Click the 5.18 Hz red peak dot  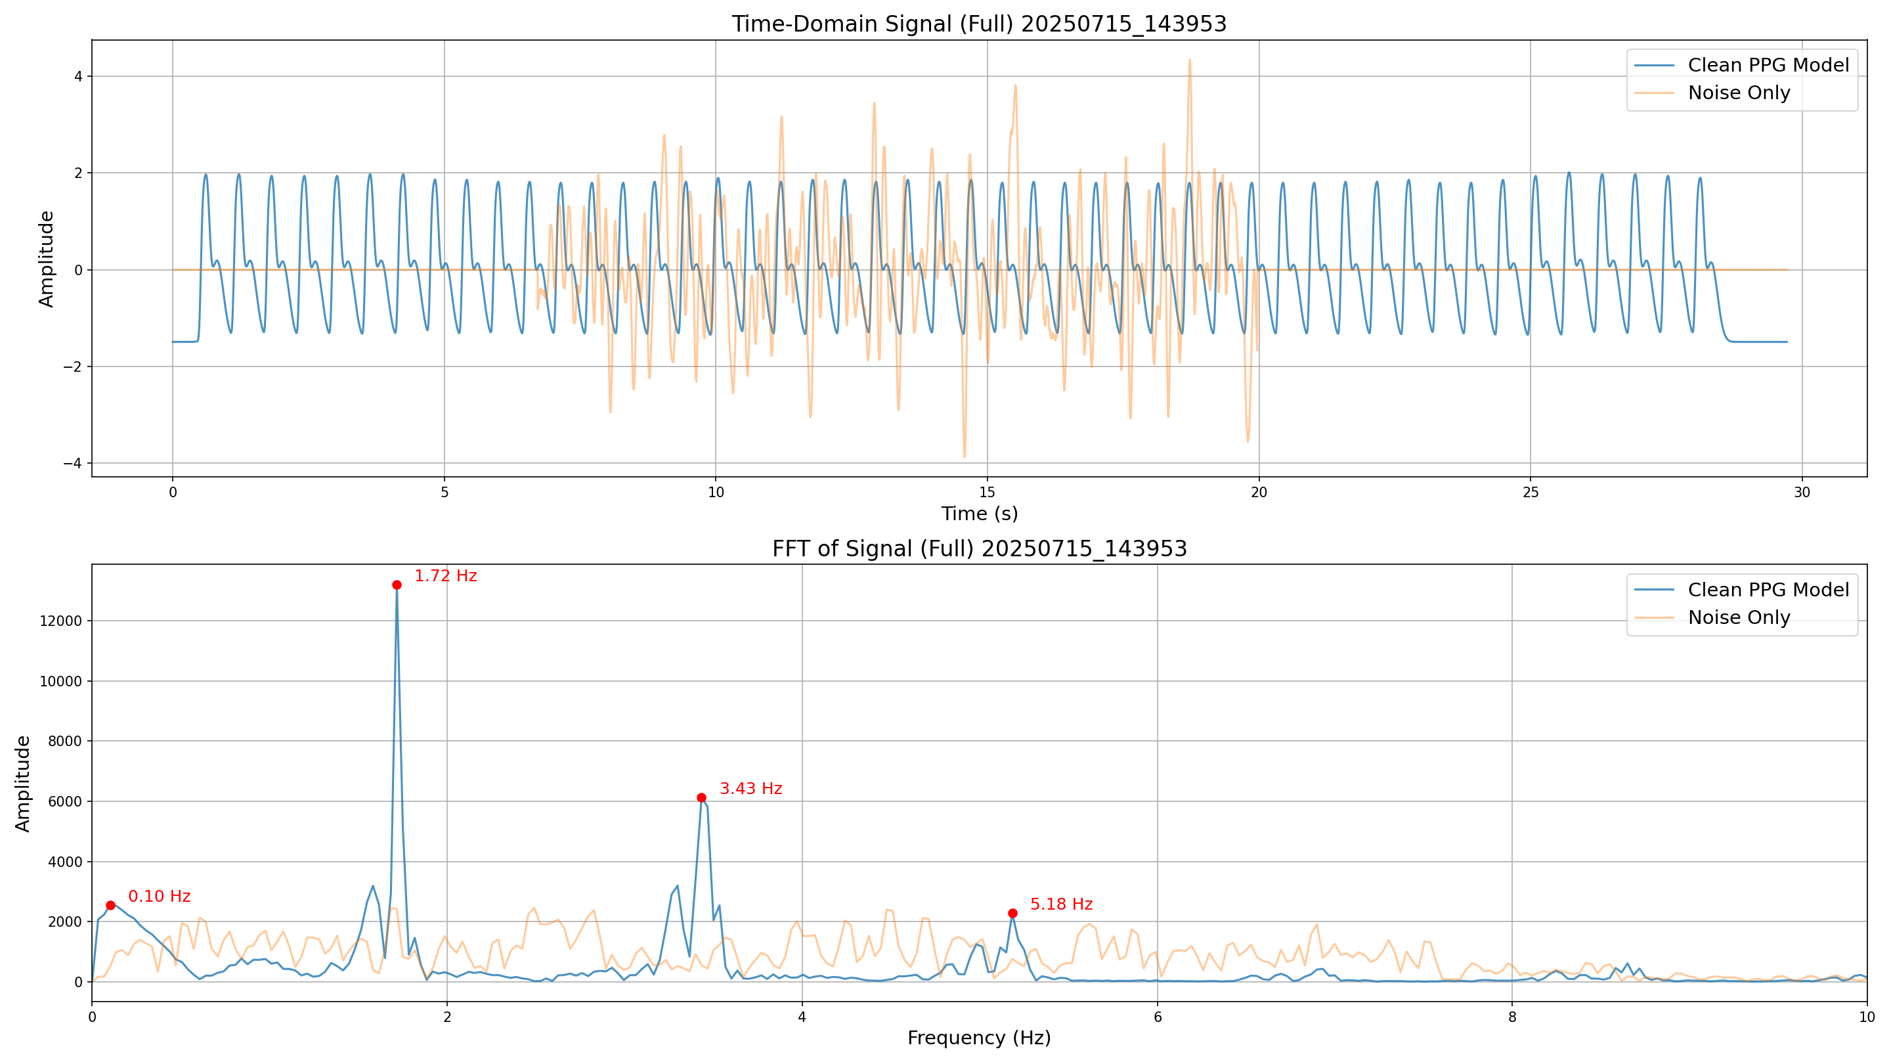1012,914
